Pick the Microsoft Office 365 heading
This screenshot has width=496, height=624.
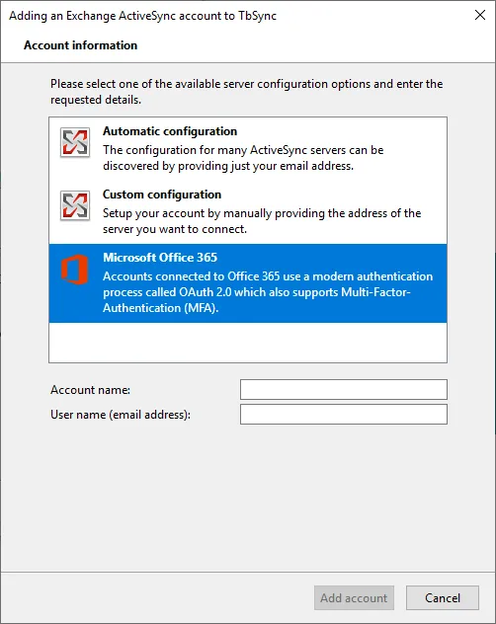click(x=160, y=258)
